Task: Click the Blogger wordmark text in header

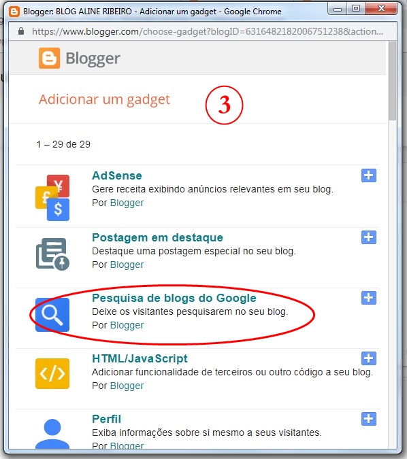Action: coord(93,59)
